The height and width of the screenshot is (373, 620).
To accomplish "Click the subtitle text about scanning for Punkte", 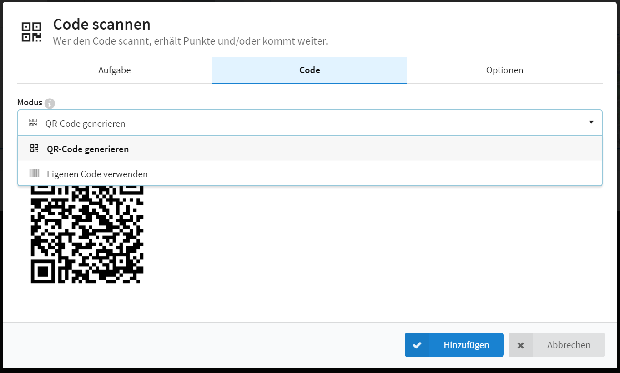I will (191, 41).
